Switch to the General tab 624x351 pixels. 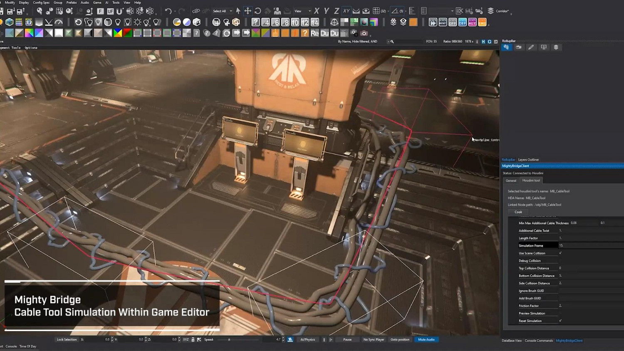[511, 180]
